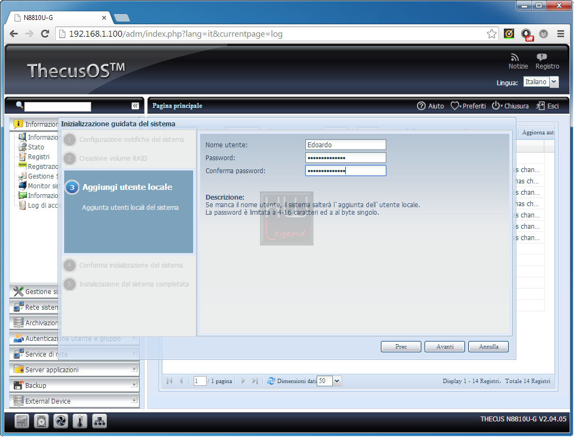Refresh the log table

[271, 381]
